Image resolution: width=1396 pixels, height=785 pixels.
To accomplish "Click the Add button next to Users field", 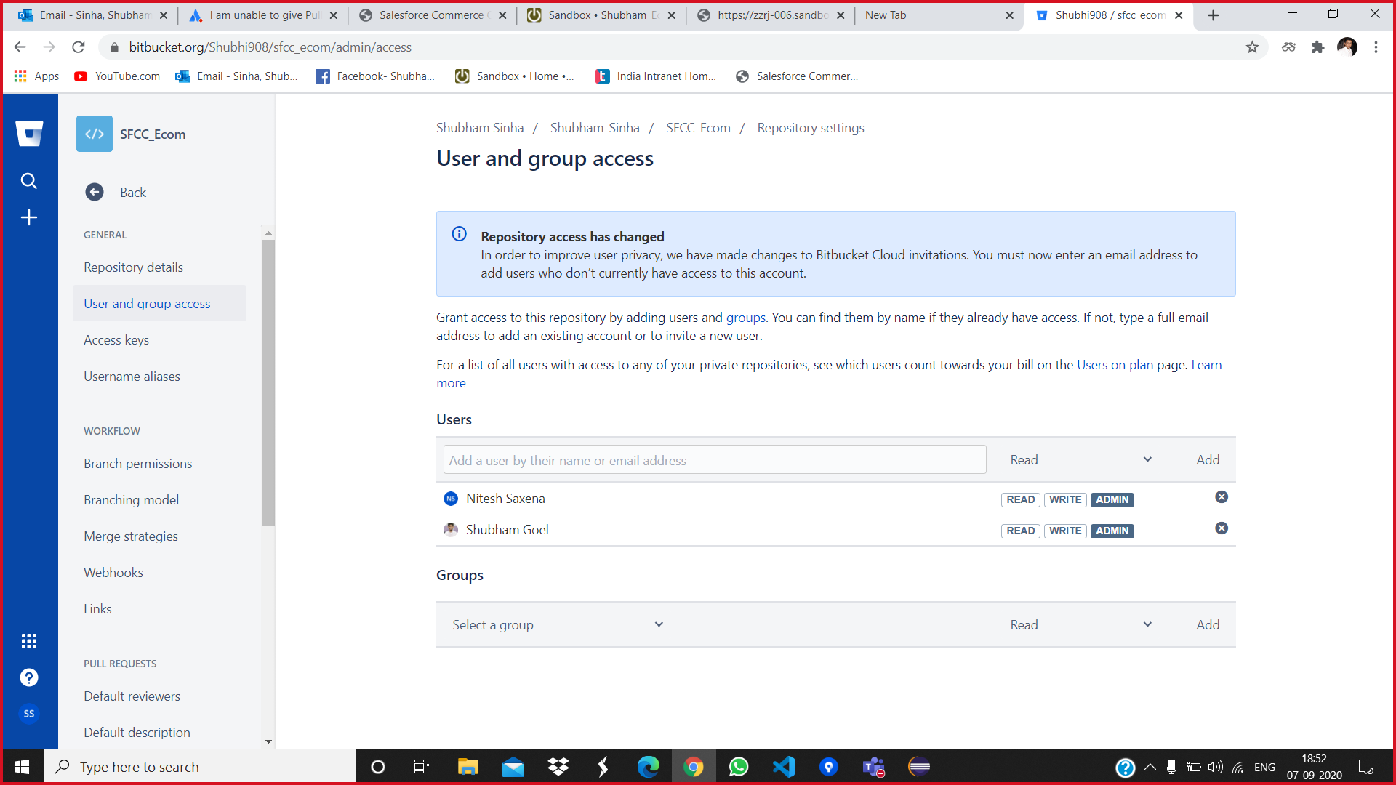I will pyautogui.click(x=1207, y=459).
